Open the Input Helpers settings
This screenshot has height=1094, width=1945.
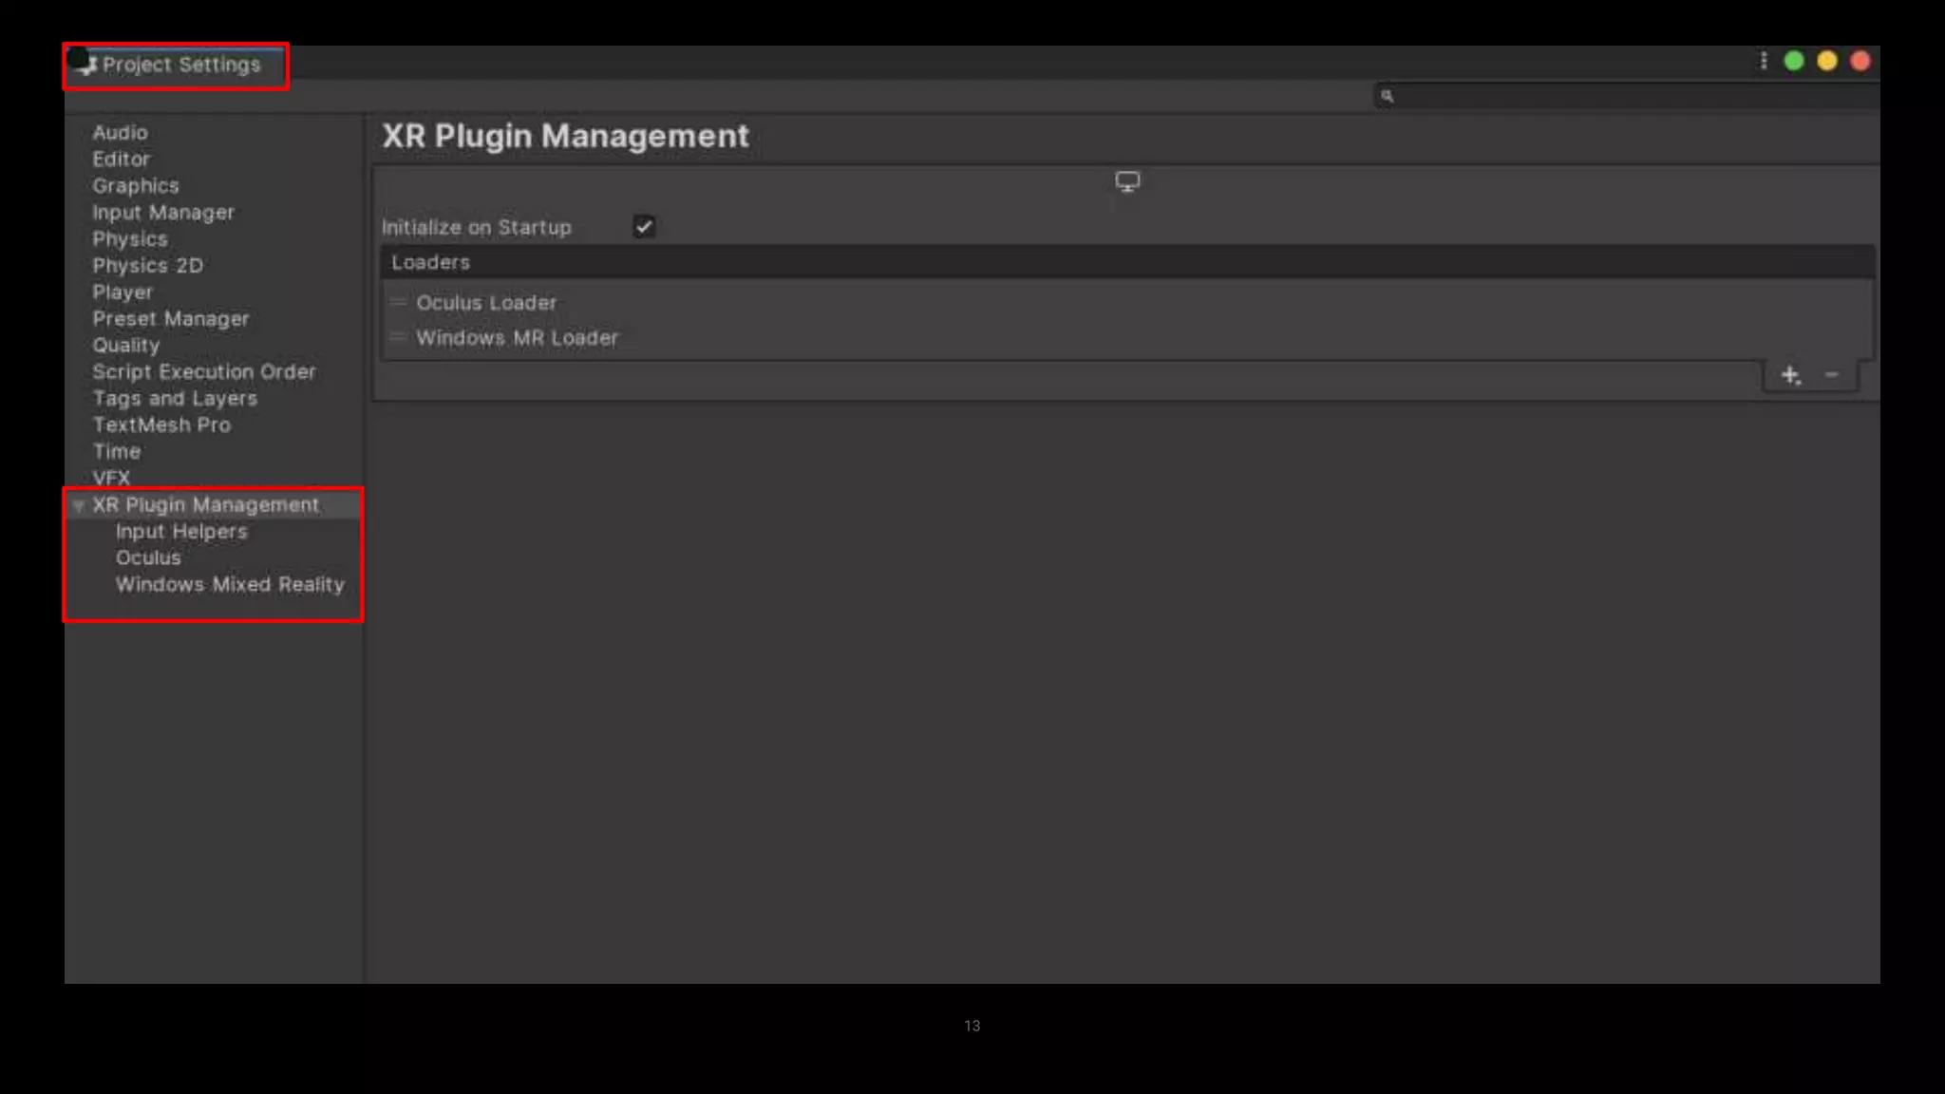181,532
